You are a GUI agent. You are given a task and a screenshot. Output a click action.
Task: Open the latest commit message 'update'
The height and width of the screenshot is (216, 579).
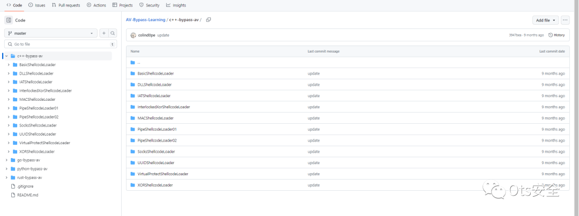[x=163, y=35]
